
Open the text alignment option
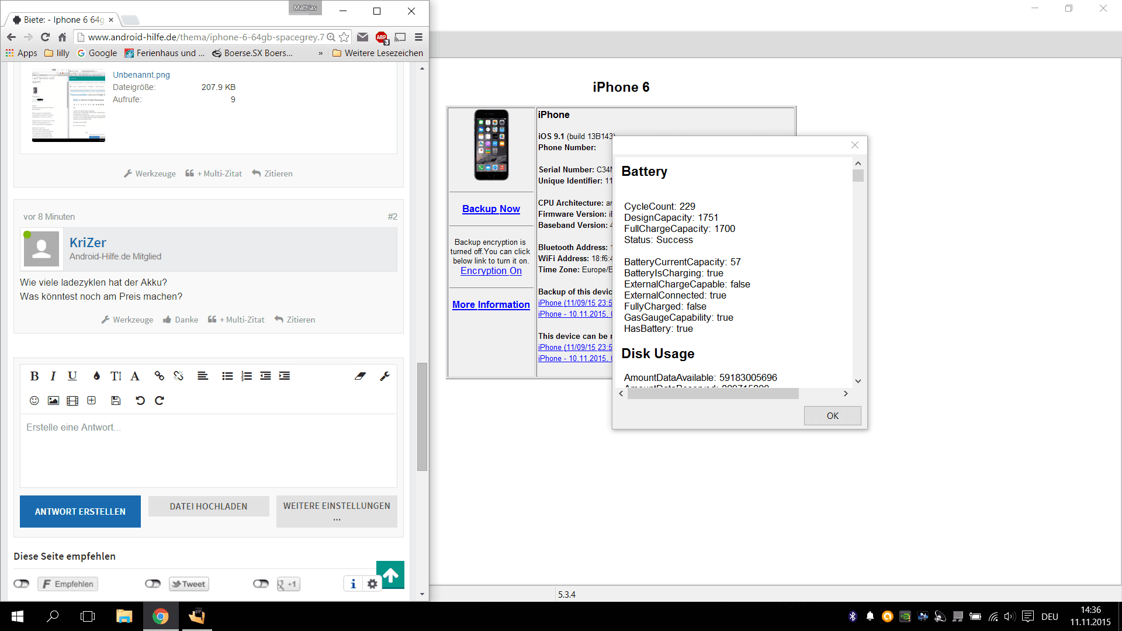click(203, 376)
